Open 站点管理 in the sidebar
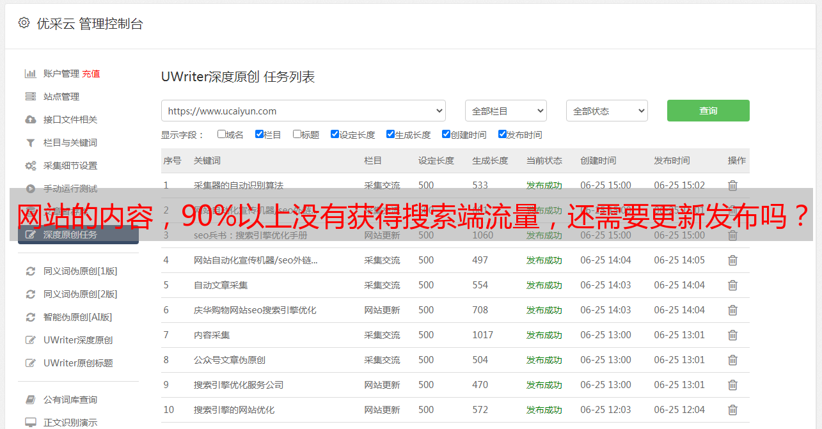The height and width of the screenshot is (429, 822). click(61, 97)
